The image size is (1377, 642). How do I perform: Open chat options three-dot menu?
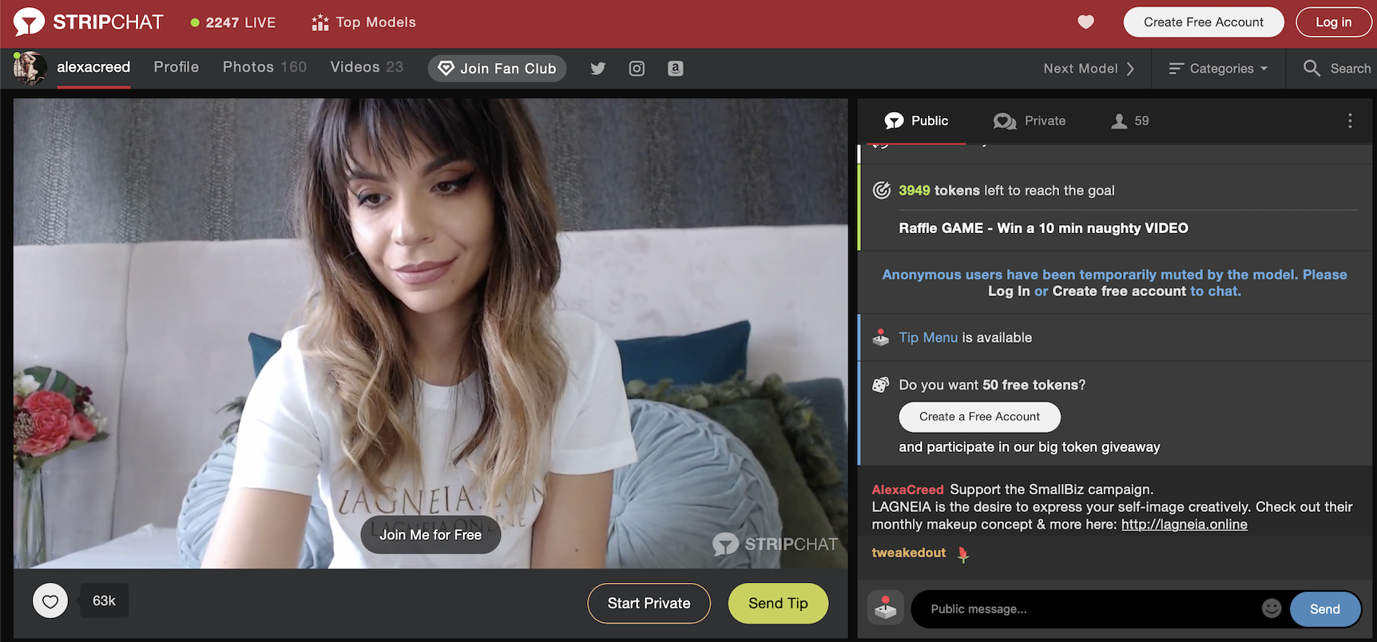click(x=1350, y=121)
